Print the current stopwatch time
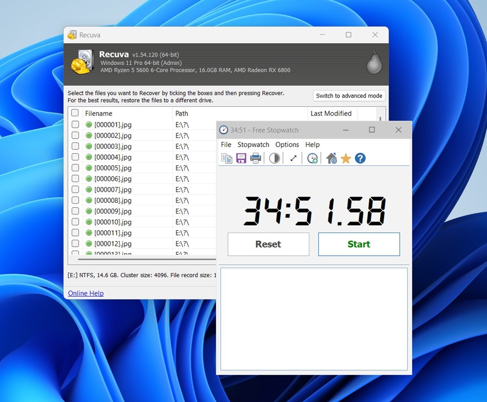This screenshot has width=487, height=402. coord(255,158)
